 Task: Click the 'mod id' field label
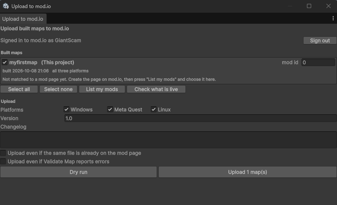point(290,62)
